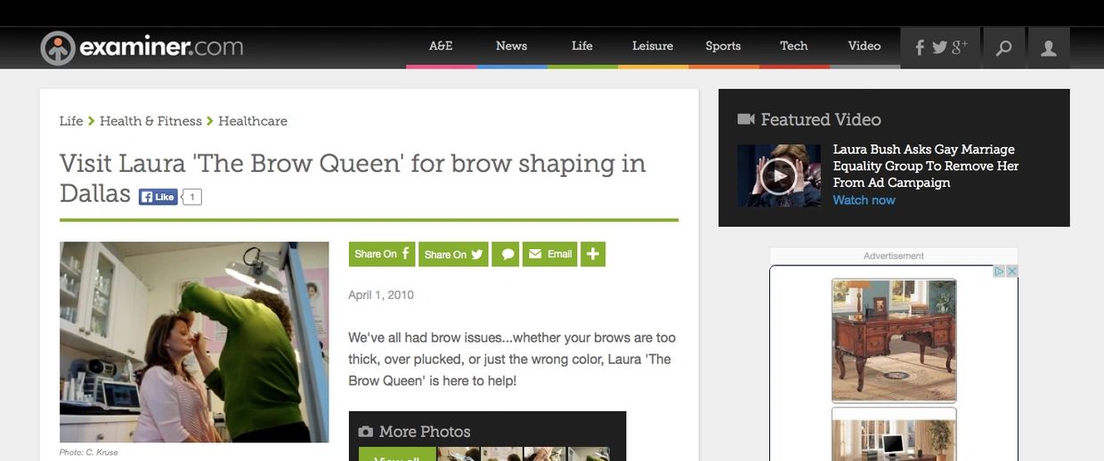The height and width of the screenshot is (461, 1104).
Task: Expand more sharing options plus button
Action: (593, 255)
